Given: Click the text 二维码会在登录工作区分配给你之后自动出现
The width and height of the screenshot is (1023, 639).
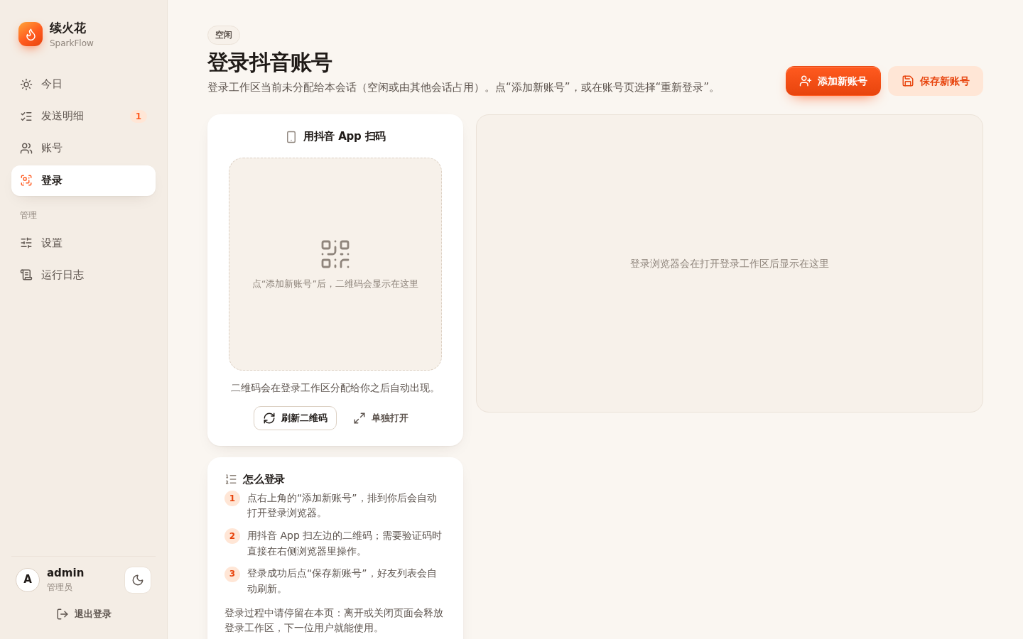Looking at the screenshot, I should click(x=335, y=388).
